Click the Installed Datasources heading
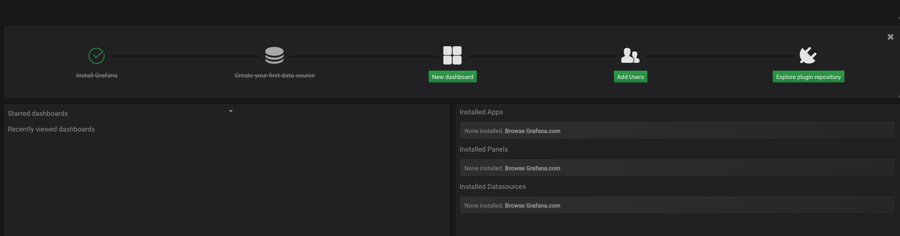Image resolution: width=900 pixels, height=236 pixels. point(493,186)
